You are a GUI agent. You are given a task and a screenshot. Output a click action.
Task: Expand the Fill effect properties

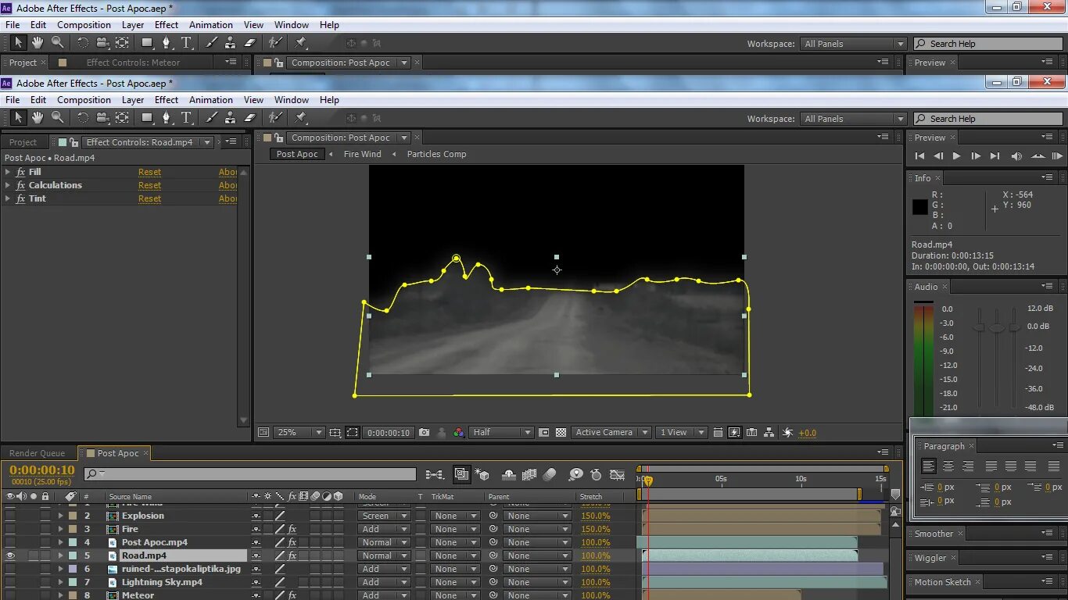(8, 172)
